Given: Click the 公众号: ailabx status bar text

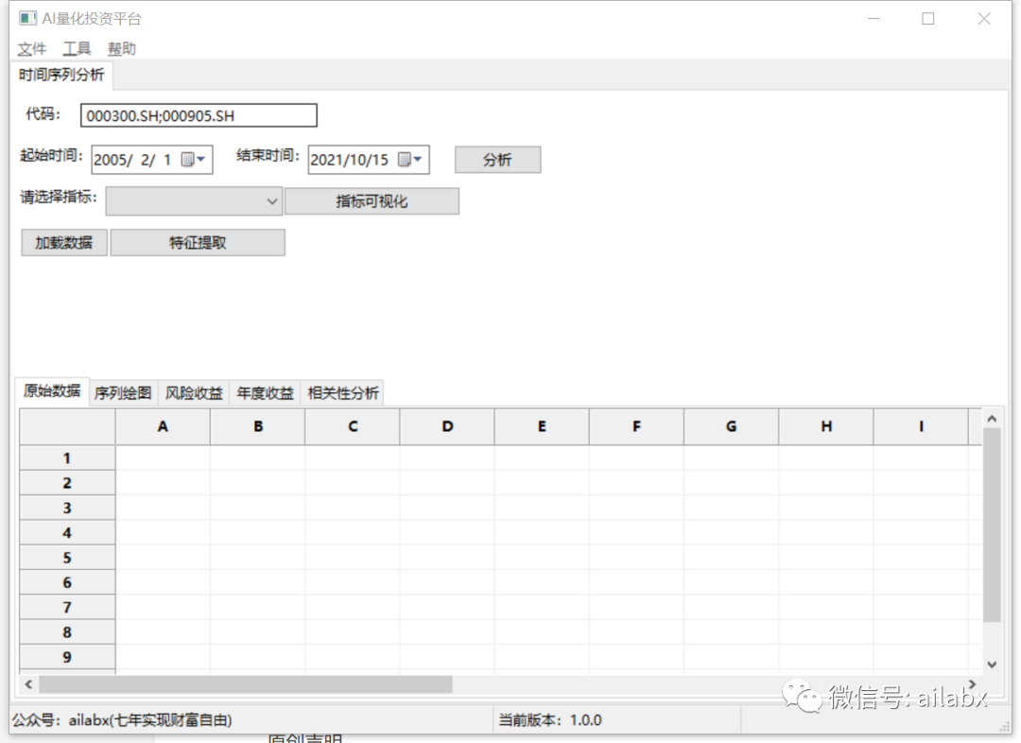Looking at the screenshot, I should point(122,720).
